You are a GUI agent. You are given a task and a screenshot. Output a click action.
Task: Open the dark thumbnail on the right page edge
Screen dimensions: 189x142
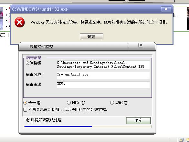(188, 18)
